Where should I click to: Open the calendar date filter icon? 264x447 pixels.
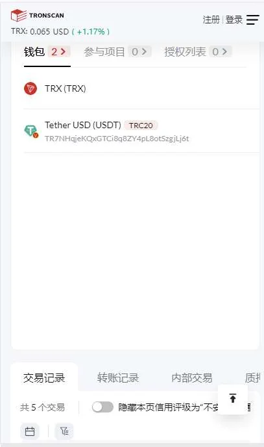coord(30,431)
